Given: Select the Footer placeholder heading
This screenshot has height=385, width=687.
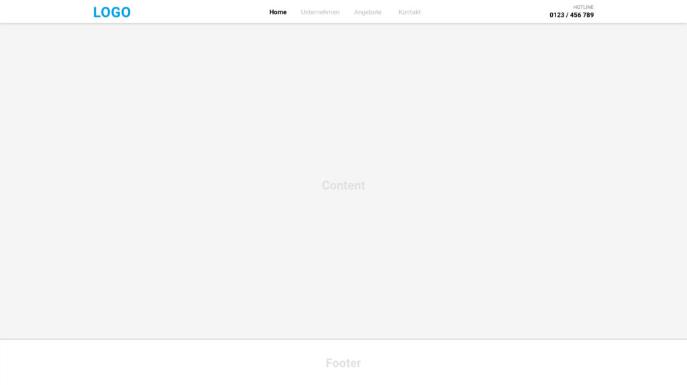Looking at the screenshot, I should coord(343,363).
